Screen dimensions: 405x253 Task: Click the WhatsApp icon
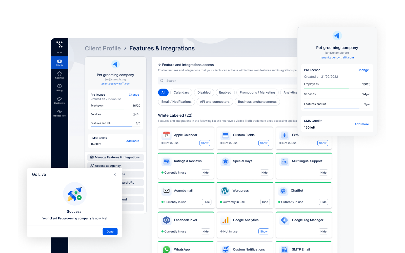point(166,249)
